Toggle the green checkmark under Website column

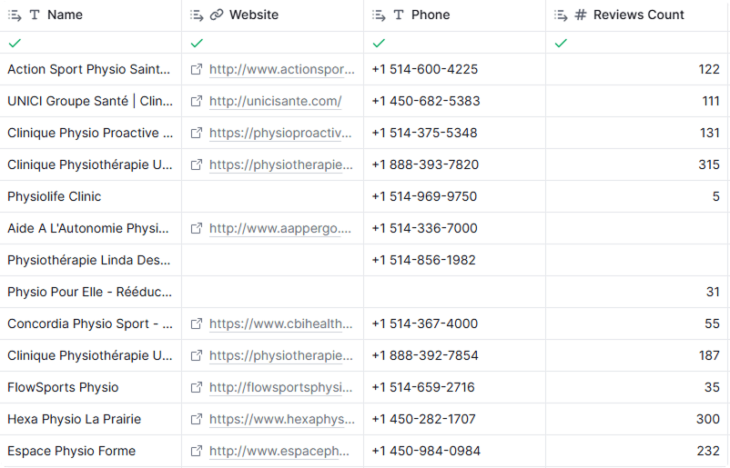tap(197, 43)
